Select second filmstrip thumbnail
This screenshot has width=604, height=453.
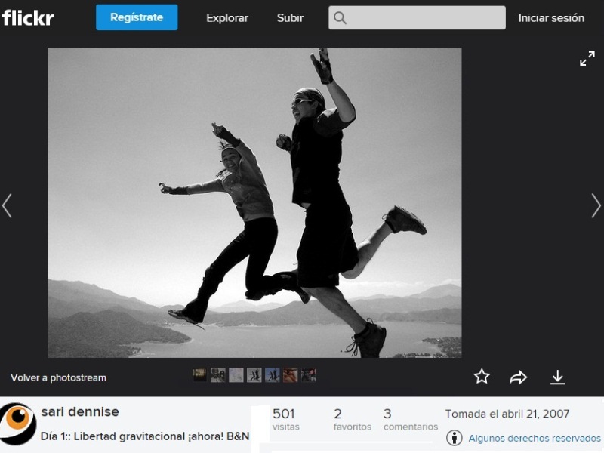217,374
